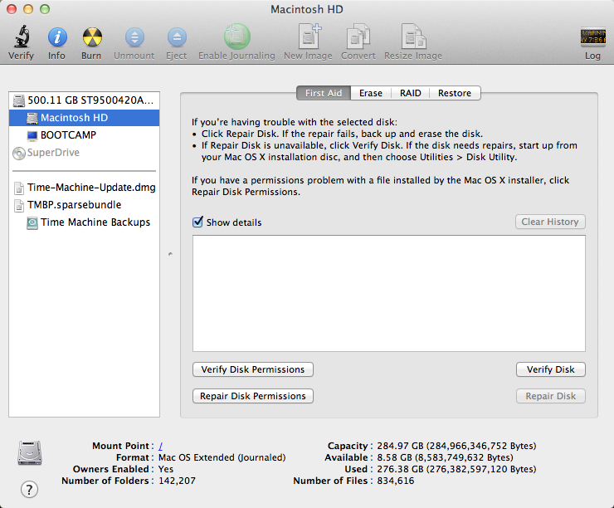Click the Unmount toolbar icon
Viewport: 614px width, 508px height.
(134, 37)
